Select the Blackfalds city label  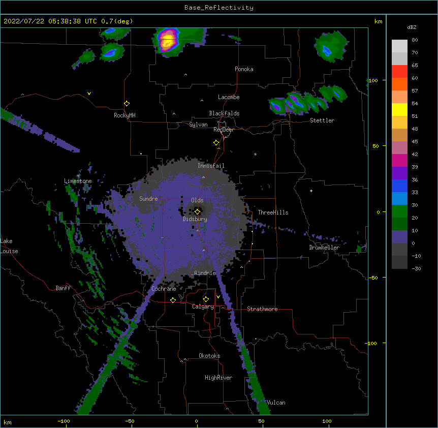point(224,113)
